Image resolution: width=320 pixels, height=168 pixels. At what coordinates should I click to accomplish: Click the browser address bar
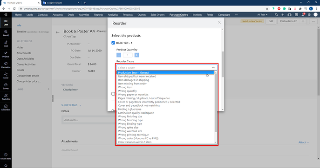point(143,9)
